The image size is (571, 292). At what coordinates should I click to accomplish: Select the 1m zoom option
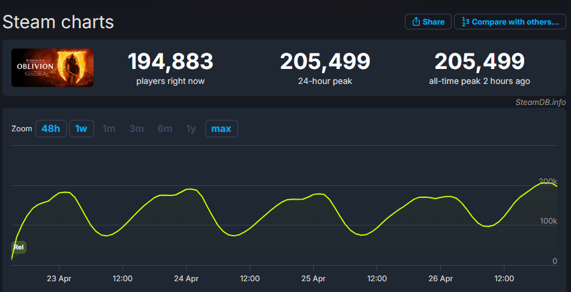[109, 128]
